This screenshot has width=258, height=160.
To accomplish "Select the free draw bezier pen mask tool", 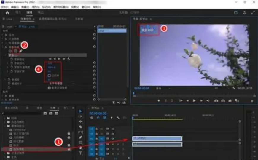I will click(21, 51).
